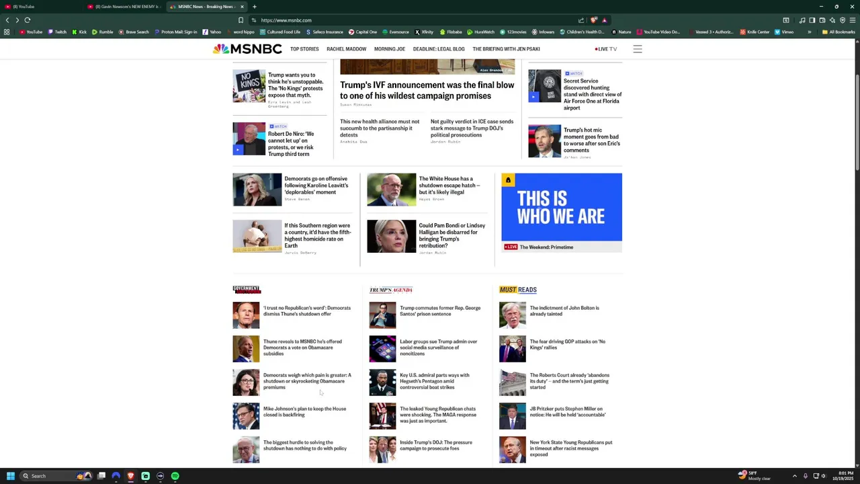Open the Xfinity bookmark
Viewport: 860px width, 484px height.
424,32
